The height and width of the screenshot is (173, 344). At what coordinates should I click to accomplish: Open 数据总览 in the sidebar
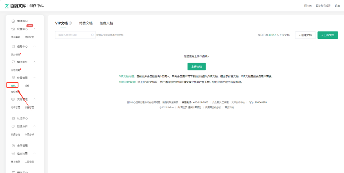(15, 135)
